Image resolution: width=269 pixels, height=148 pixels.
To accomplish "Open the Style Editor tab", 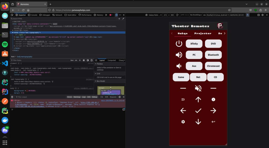I will [x=70, y=15].
